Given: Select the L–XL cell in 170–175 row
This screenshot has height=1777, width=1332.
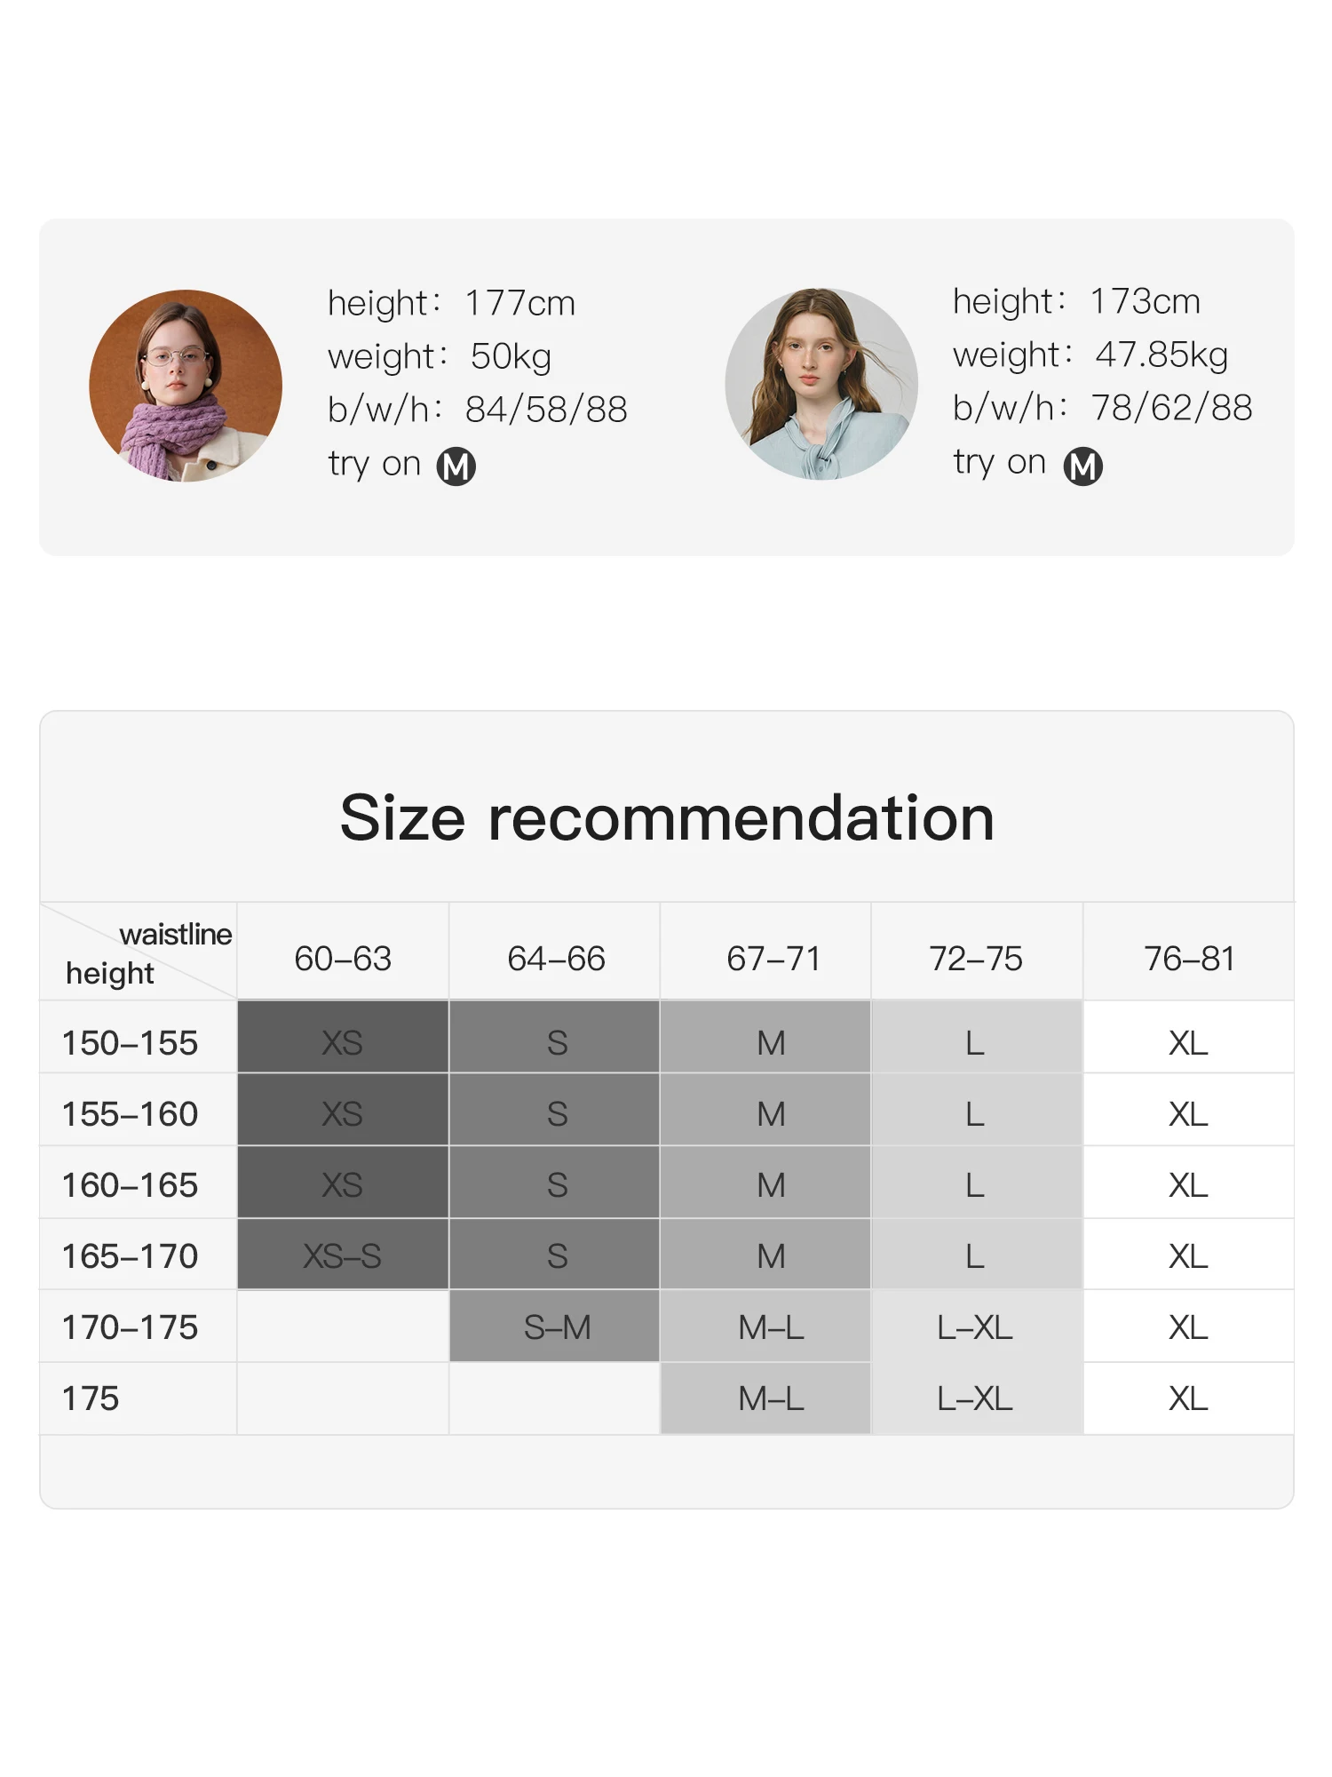Looking at the screenshot, I should point(977,1327).
